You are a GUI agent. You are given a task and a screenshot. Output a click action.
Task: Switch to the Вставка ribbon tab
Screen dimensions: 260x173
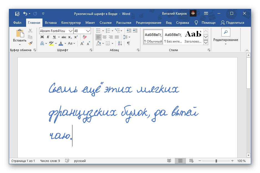51,23
